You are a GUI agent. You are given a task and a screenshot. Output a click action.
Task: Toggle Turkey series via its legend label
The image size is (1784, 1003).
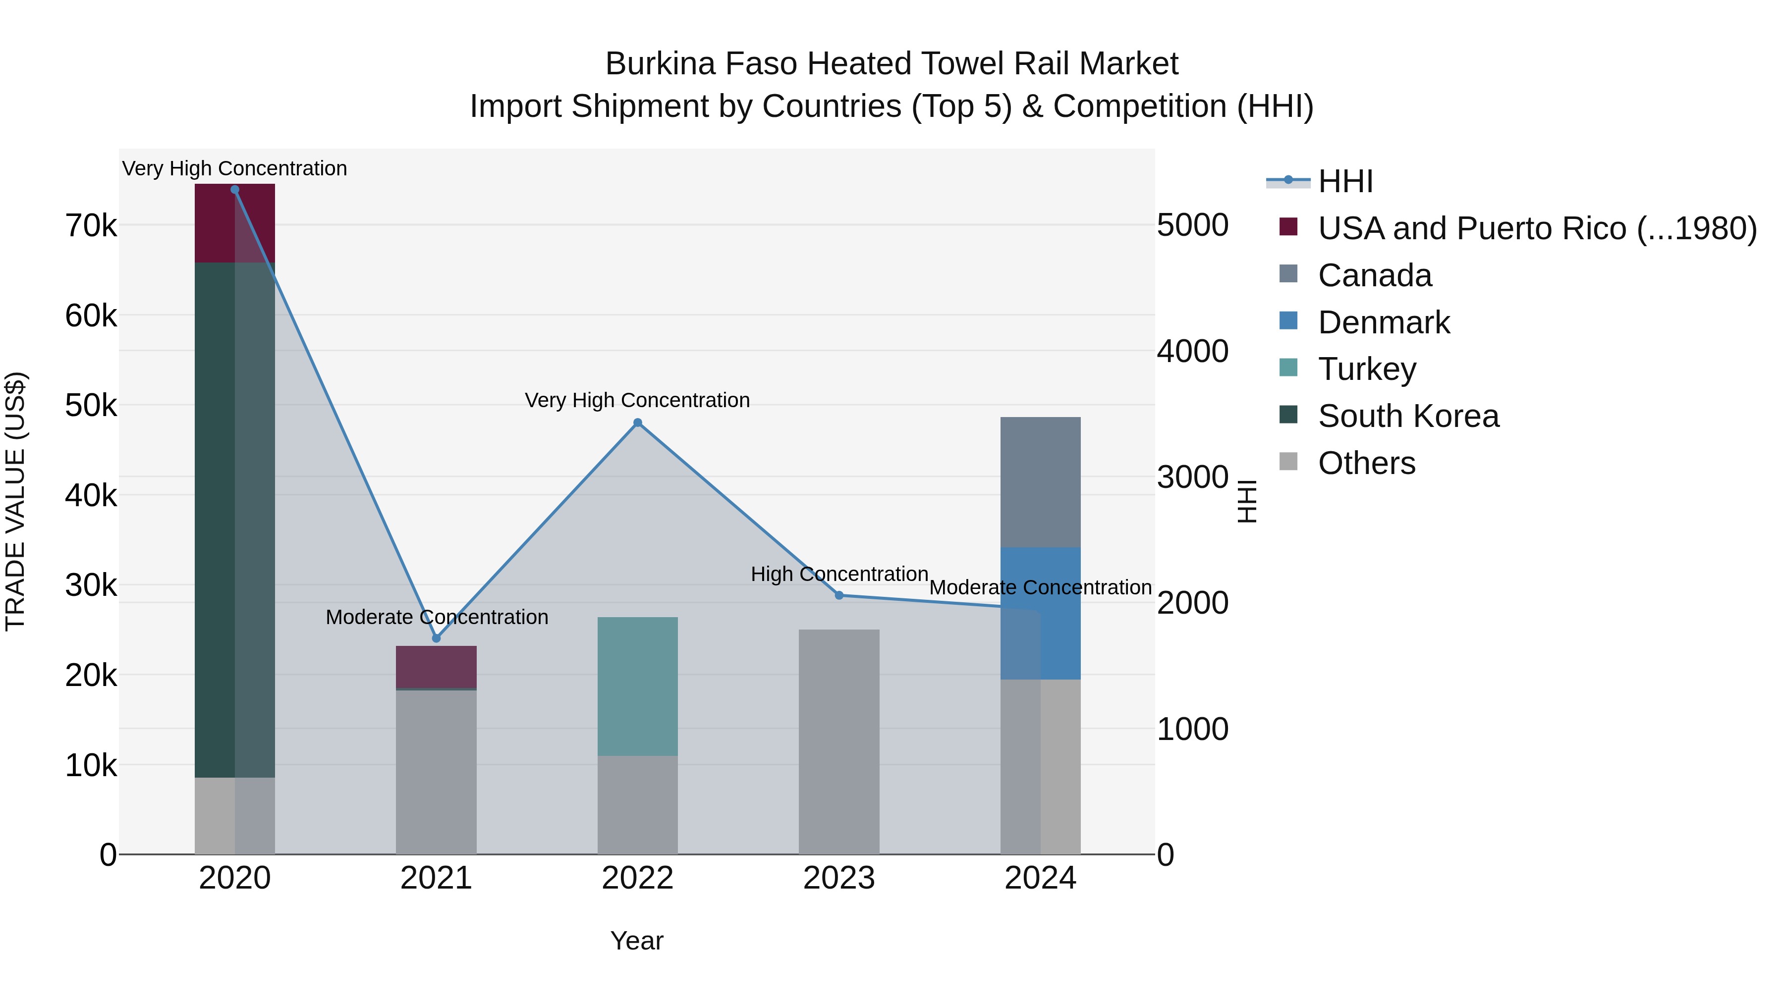click(x=1367, y=369)
